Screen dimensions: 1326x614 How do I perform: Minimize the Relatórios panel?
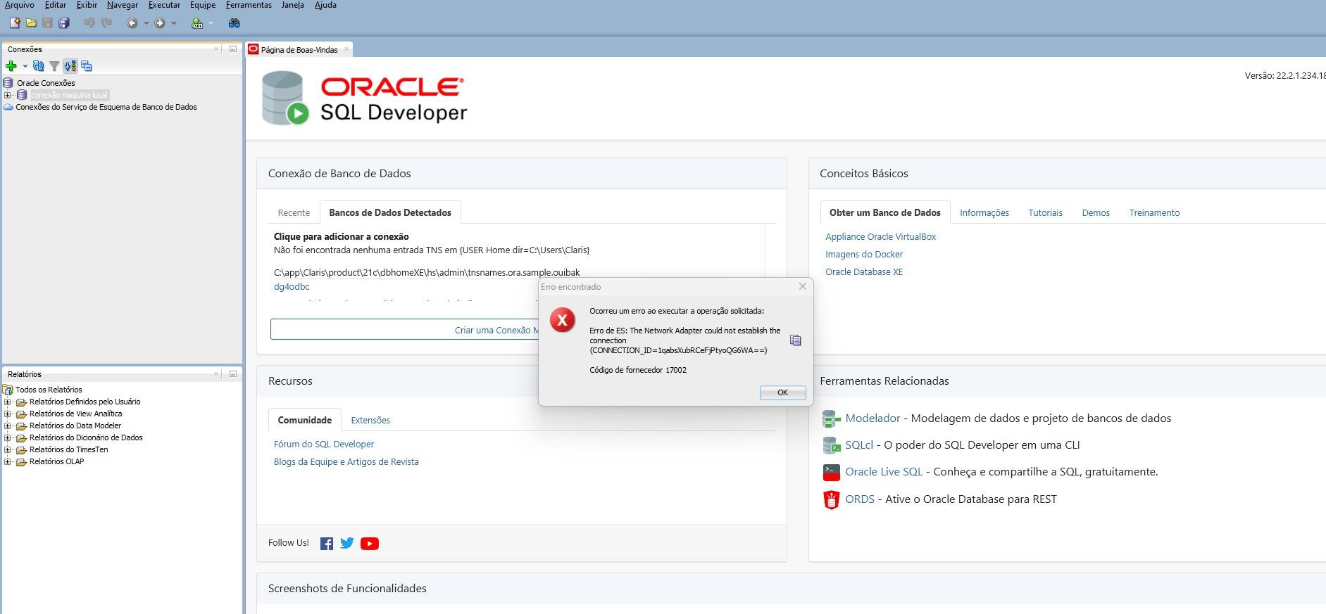pyautogui.click(x=233, y=374)
